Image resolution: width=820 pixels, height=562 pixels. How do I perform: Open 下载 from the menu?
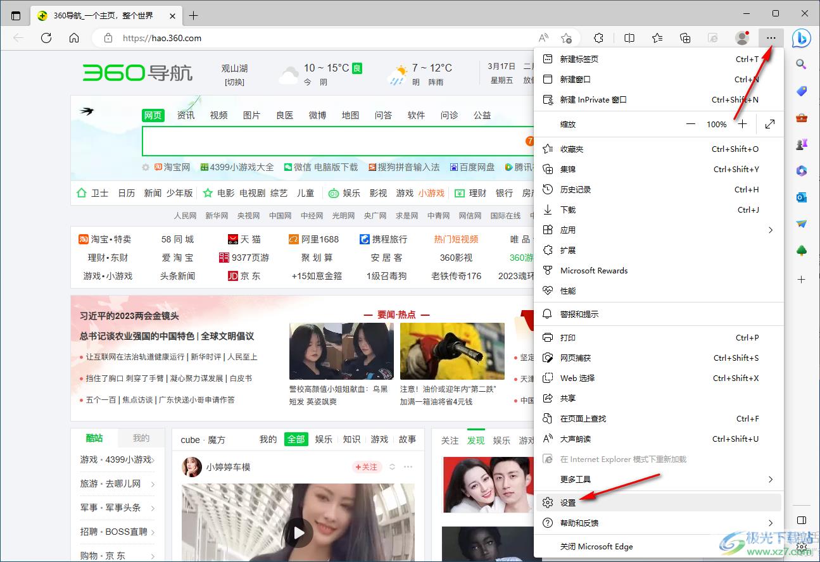point(659,209)
